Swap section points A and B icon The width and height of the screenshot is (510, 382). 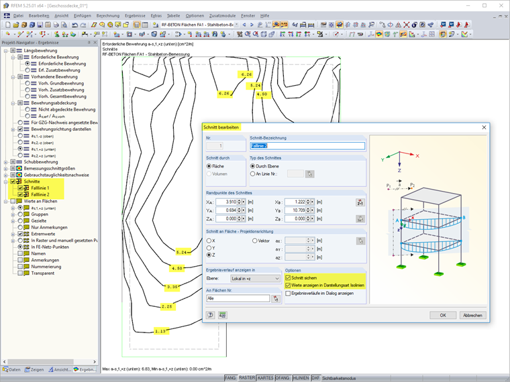(360, 202)
